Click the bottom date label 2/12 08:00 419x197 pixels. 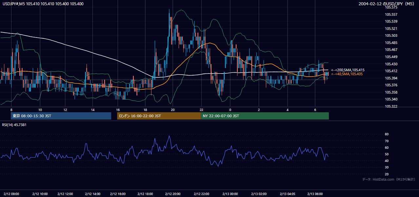pos(11,194)
